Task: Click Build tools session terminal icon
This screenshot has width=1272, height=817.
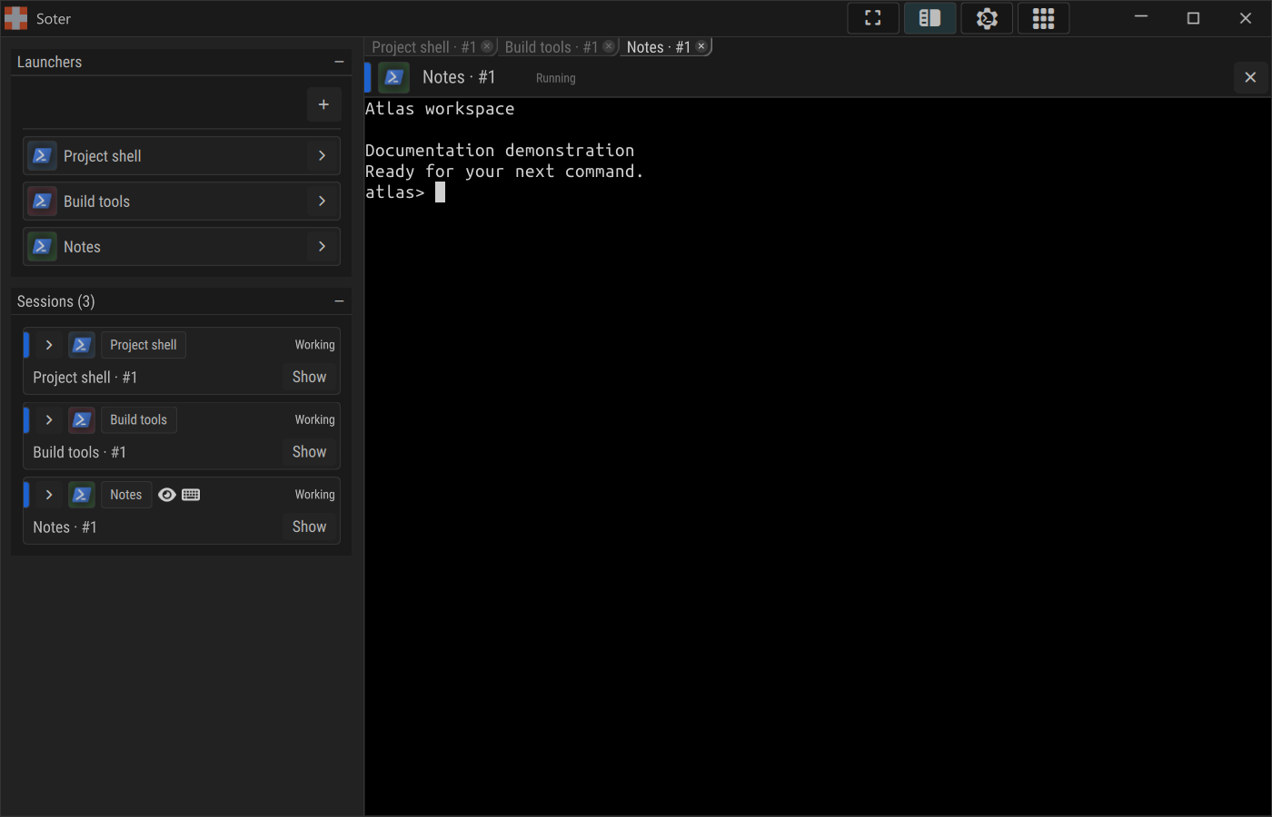Action: click(x=82, y=419)
